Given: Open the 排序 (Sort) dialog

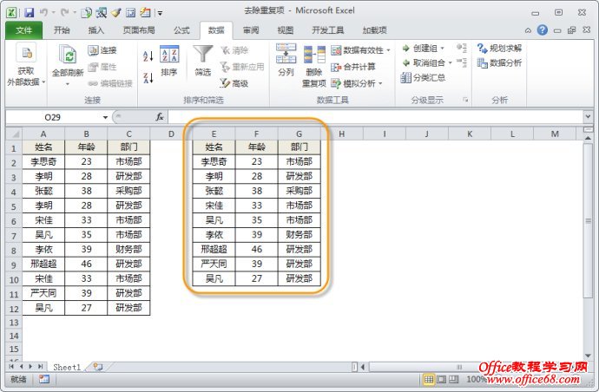Looking at the screenshot, I should coord(169,61).
